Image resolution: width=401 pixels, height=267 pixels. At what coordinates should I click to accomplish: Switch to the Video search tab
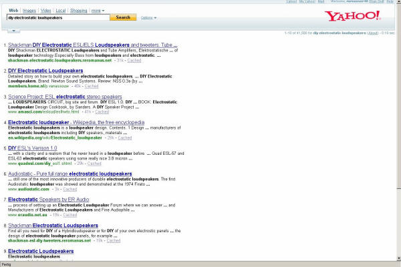(x=45, y=11)
